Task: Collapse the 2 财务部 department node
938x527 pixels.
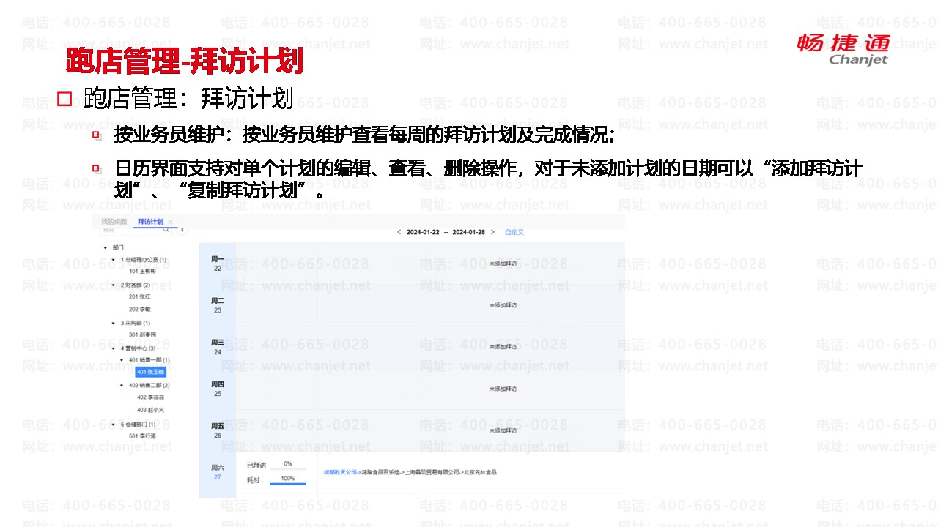Action: click(114, 285)
